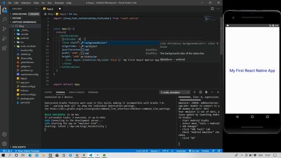Viewport: 281px width, 158px height.
Task: Open the Run menu
Action: [x=50, y=3]
